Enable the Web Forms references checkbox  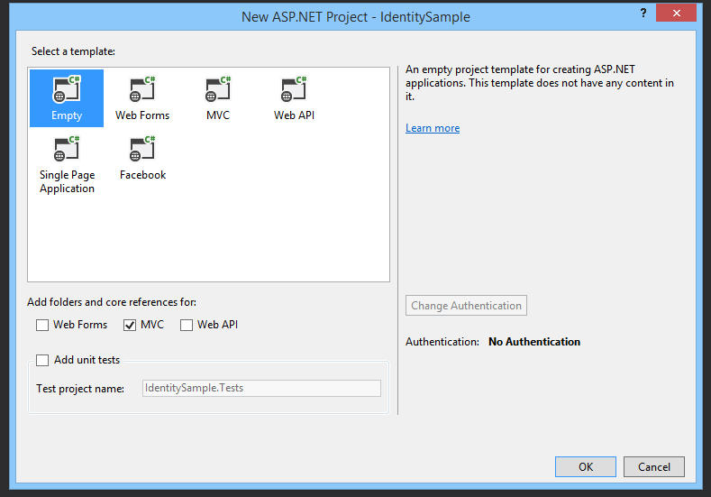[42, 325]
